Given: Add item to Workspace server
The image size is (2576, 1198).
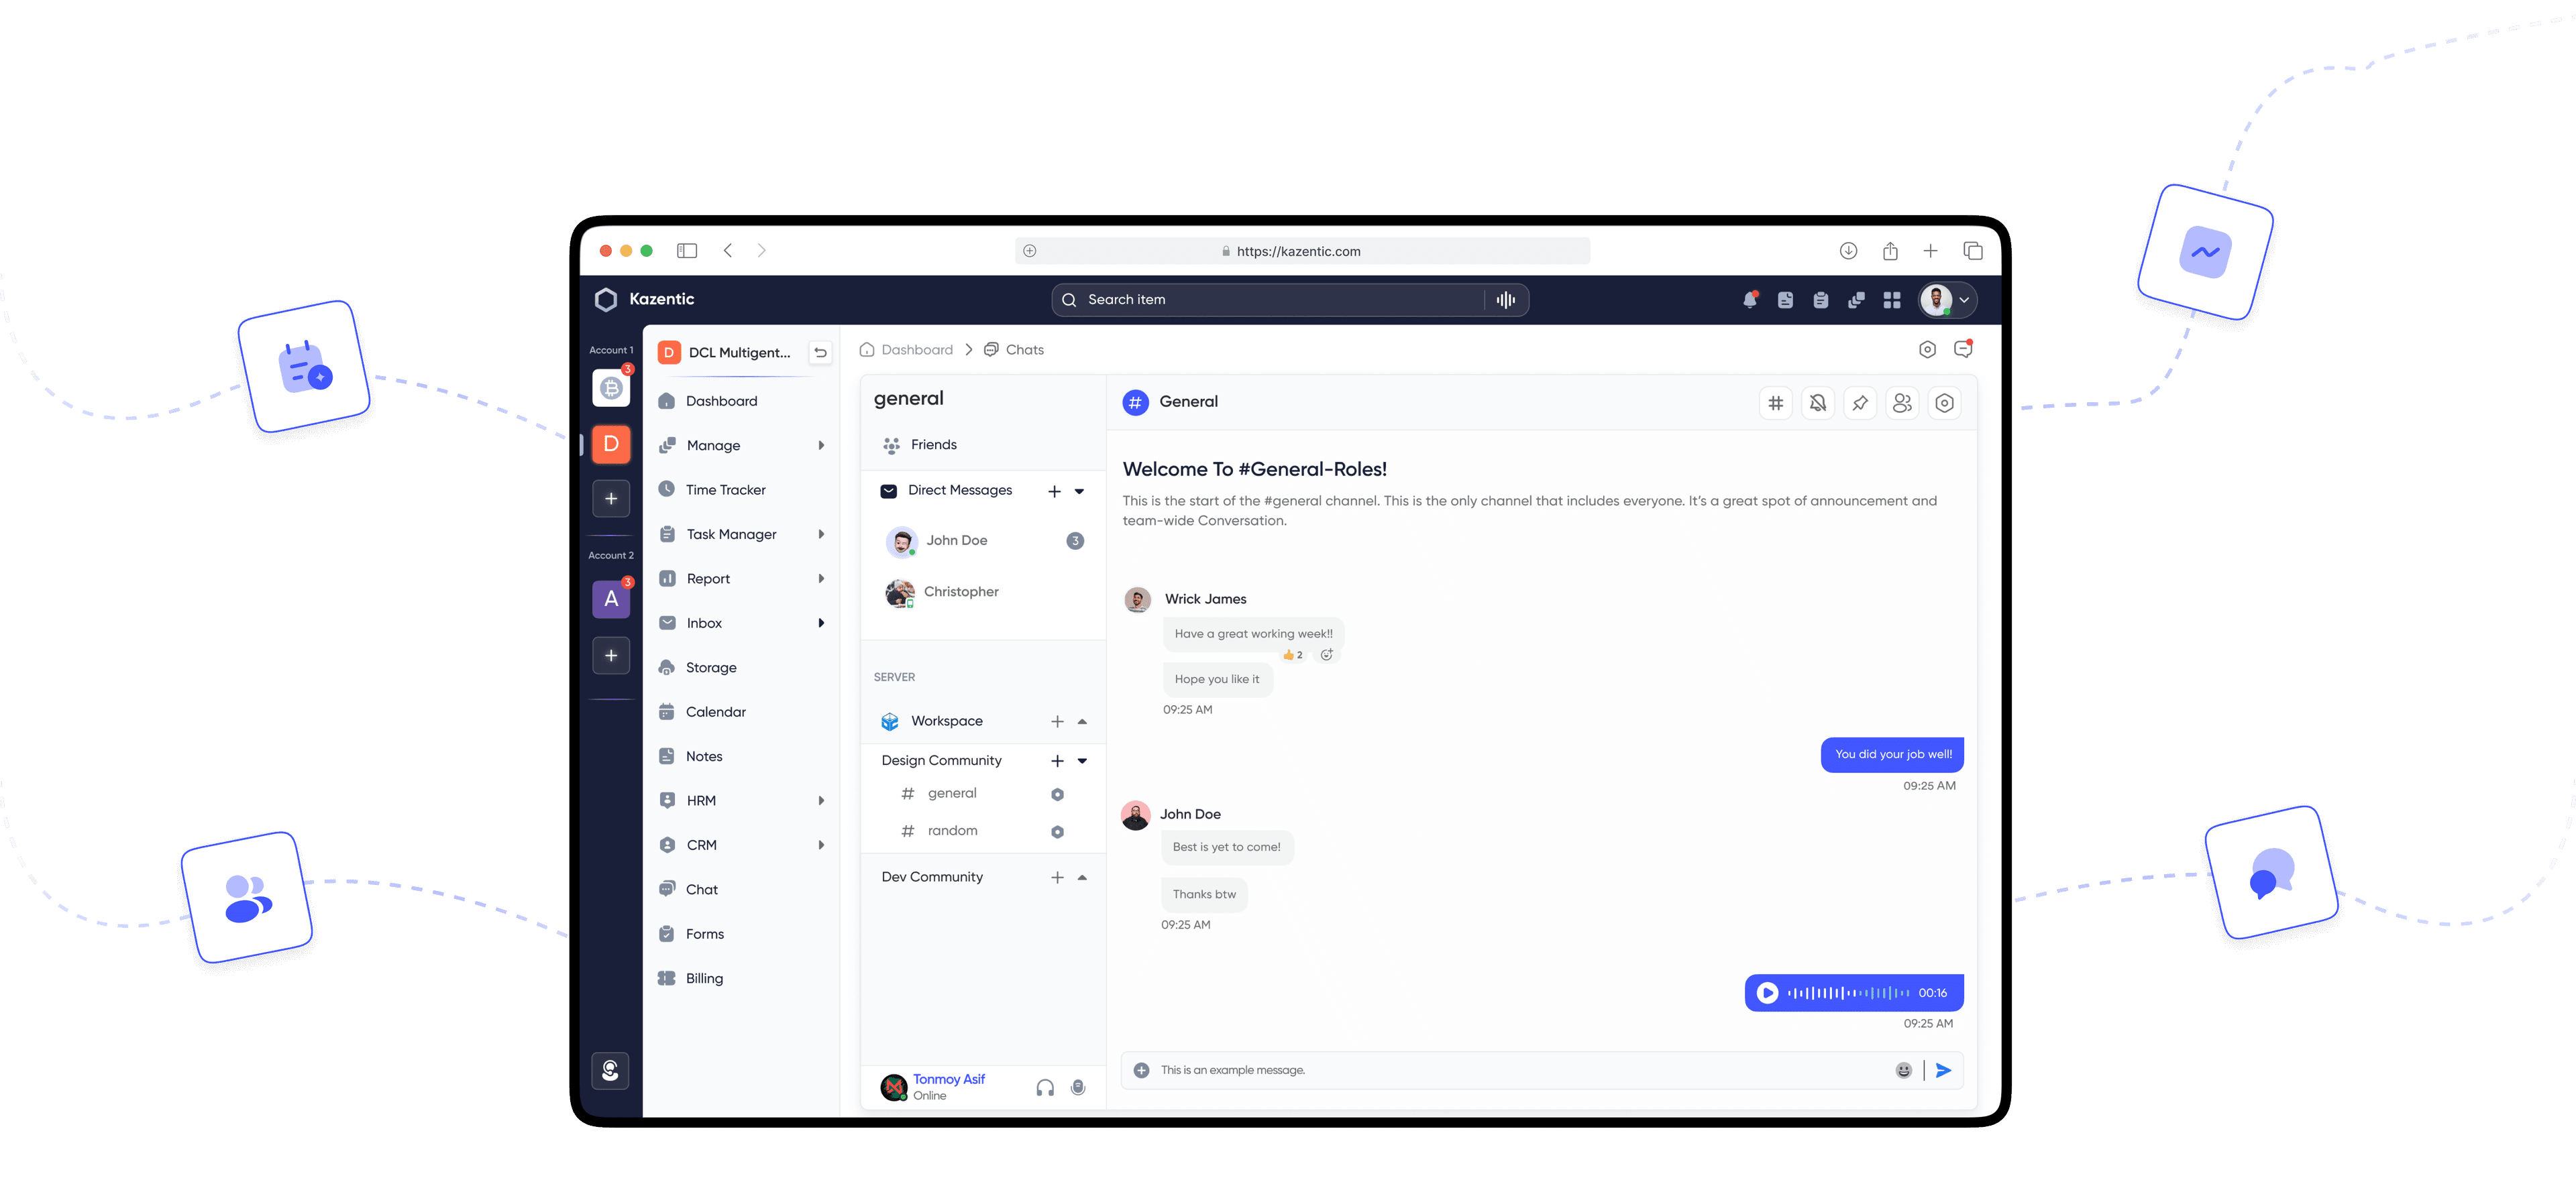Looking at the screenshot, I should click(x=1057, y=721).
